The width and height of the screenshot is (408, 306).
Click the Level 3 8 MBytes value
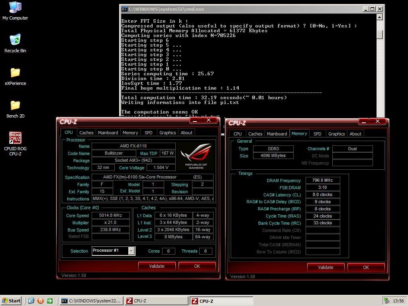pos(174,237)
